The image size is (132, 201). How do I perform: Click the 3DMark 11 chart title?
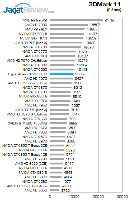(x=105, y=5)
